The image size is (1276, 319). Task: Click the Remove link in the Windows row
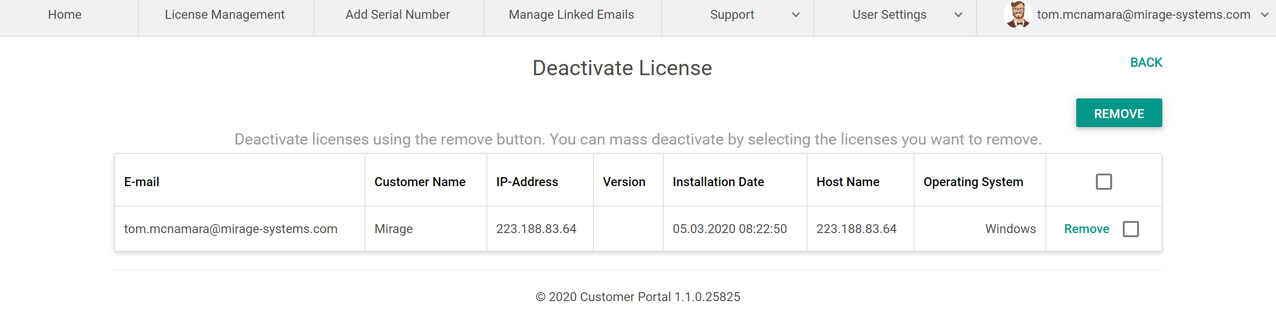(x=1086, y=229)
